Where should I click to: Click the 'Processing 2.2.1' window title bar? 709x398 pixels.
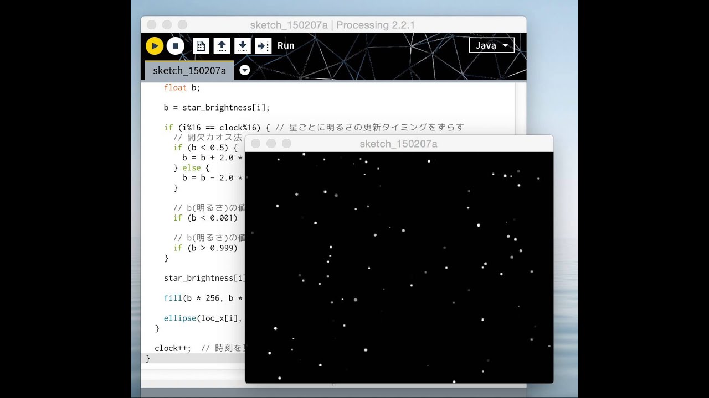point(332,25)
